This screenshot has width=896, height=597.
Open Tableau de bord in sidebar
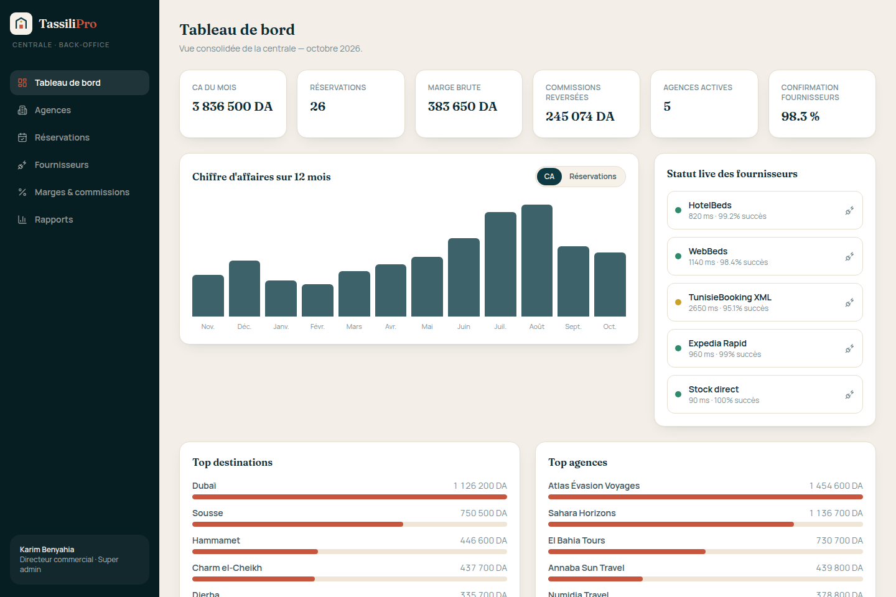click(80, 83)
